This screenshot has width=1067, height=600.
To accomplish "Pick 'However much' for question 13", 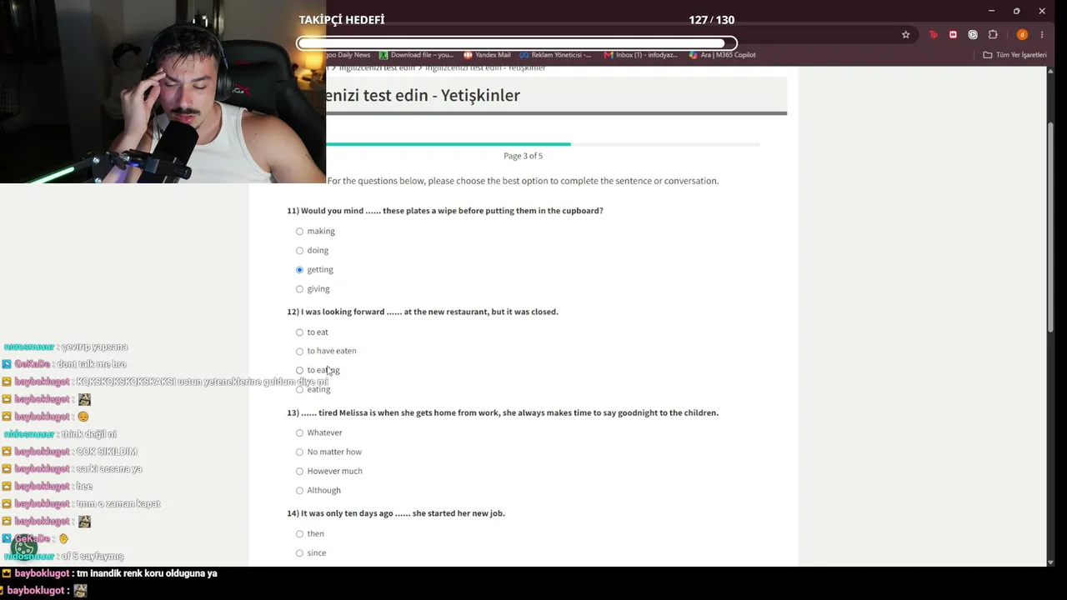I will pyautogui.click(x=299, y=472).
